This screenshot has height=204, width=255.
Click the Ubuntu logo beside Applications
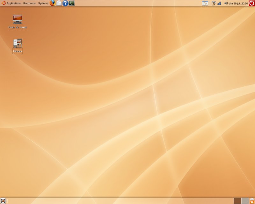[x=4, y=3]
